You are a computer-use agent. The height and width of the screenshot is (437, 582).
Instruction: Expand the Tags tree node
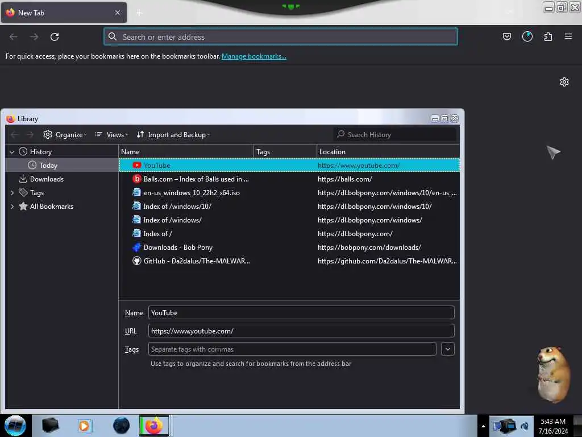(x=12, y=193)
